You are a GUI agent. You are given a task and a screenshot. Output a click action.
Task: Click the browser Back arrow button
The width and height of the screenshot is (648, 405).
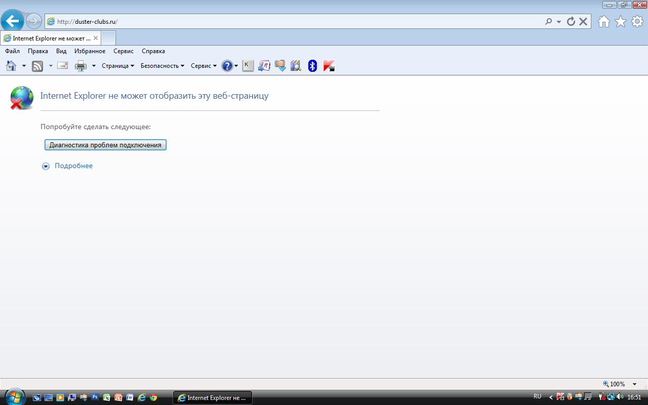pos(12,21)
